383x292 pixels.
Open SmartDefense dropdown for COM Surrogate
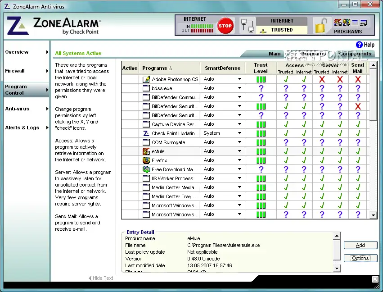point(239,142)
